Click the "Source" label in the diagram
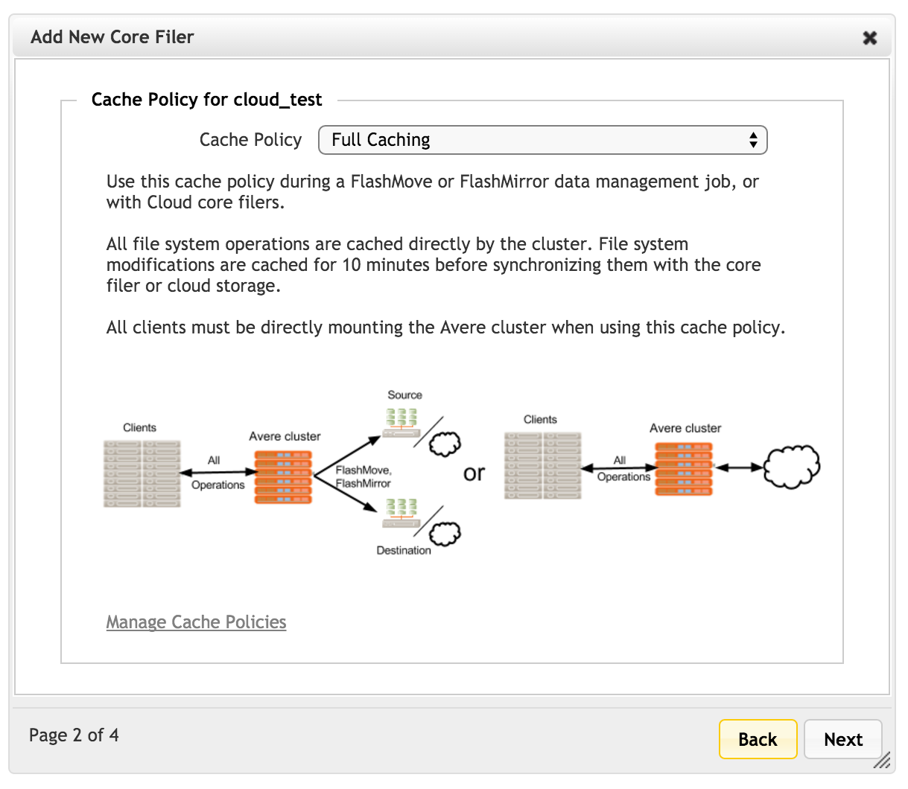 (404, 395)
